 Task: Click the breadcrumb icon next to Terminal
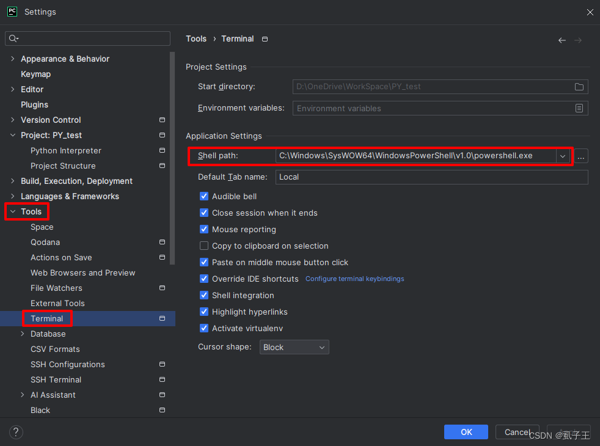point(265,38)
